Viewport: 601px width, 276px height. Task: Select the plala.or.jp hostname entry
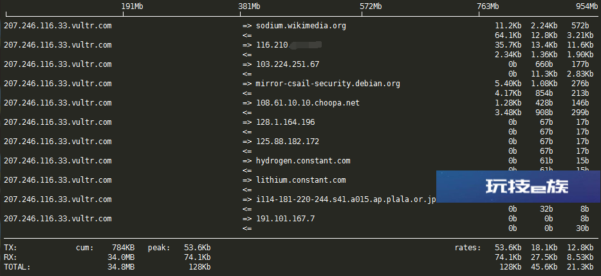pos(346,199)
